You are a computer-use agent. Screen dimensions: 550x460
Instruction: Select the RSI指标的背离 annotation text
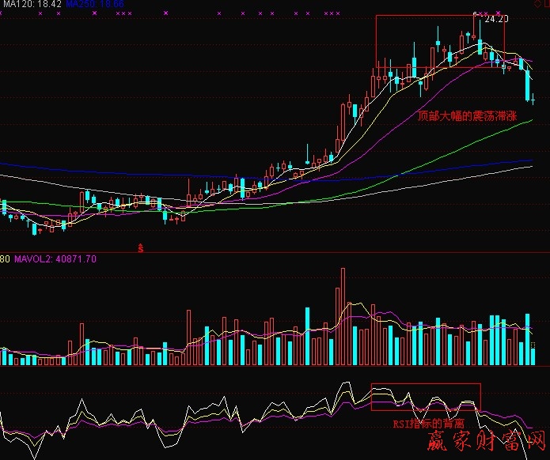tap(430, 424)
